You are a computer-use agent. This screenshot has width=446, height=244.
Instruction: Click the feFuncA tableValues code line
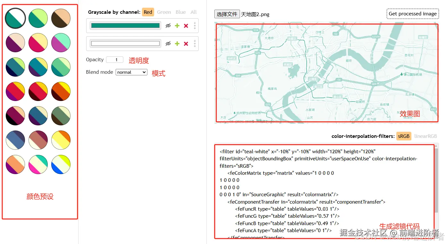[x=283, y=230]
